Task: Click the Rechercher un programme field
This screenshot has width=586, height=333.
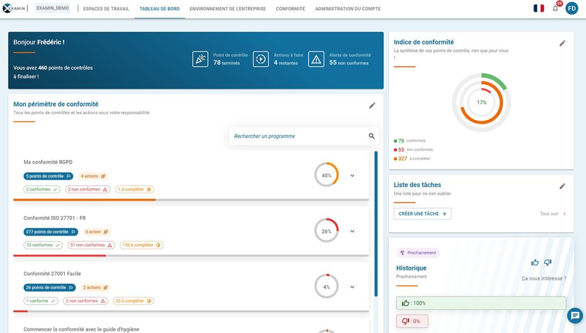Action: coord(298,136)
